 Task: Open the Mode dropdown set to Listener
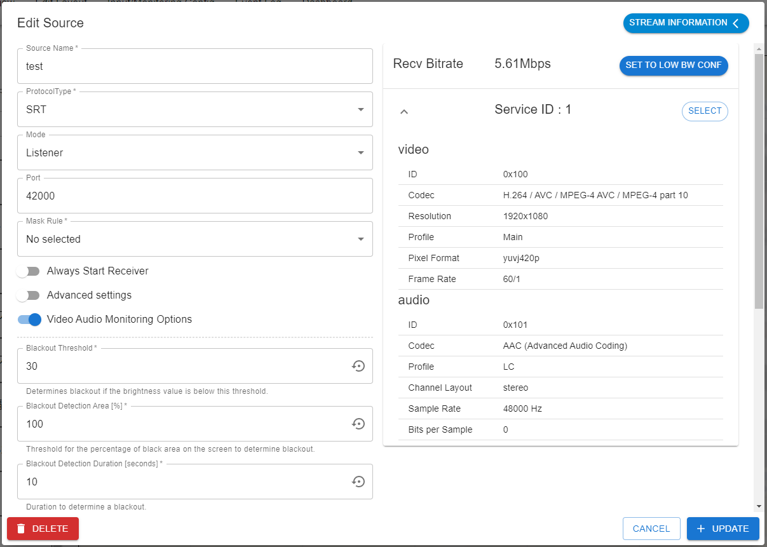194,152
